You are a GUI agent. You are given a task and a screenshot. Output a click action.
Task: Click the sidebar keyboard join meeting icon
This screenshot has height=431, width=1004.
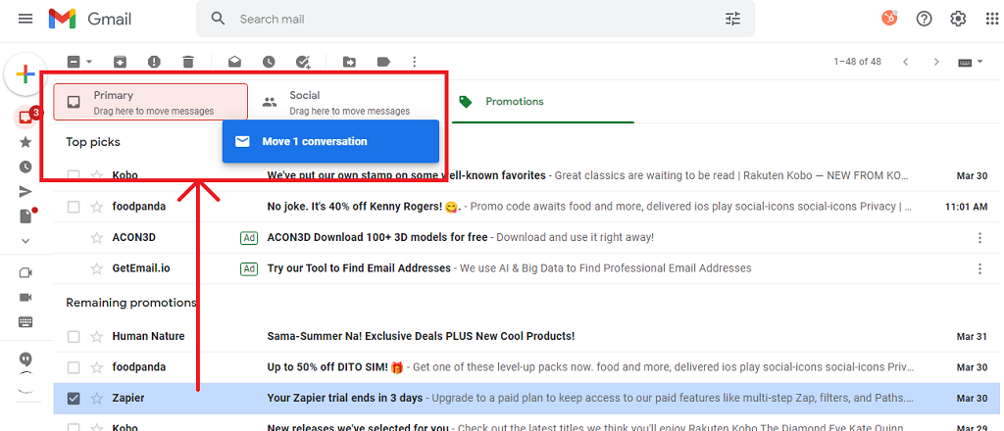pos(25,321)
